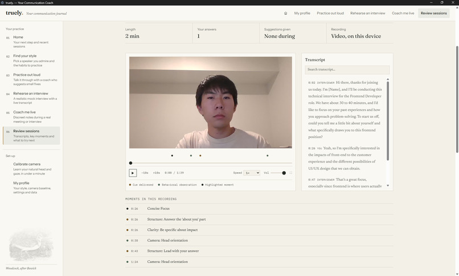The height and width of the screenshot is (276, 459).
Task: Click the 0:26 YOU transcript entry
Action: tap(345, 158)
